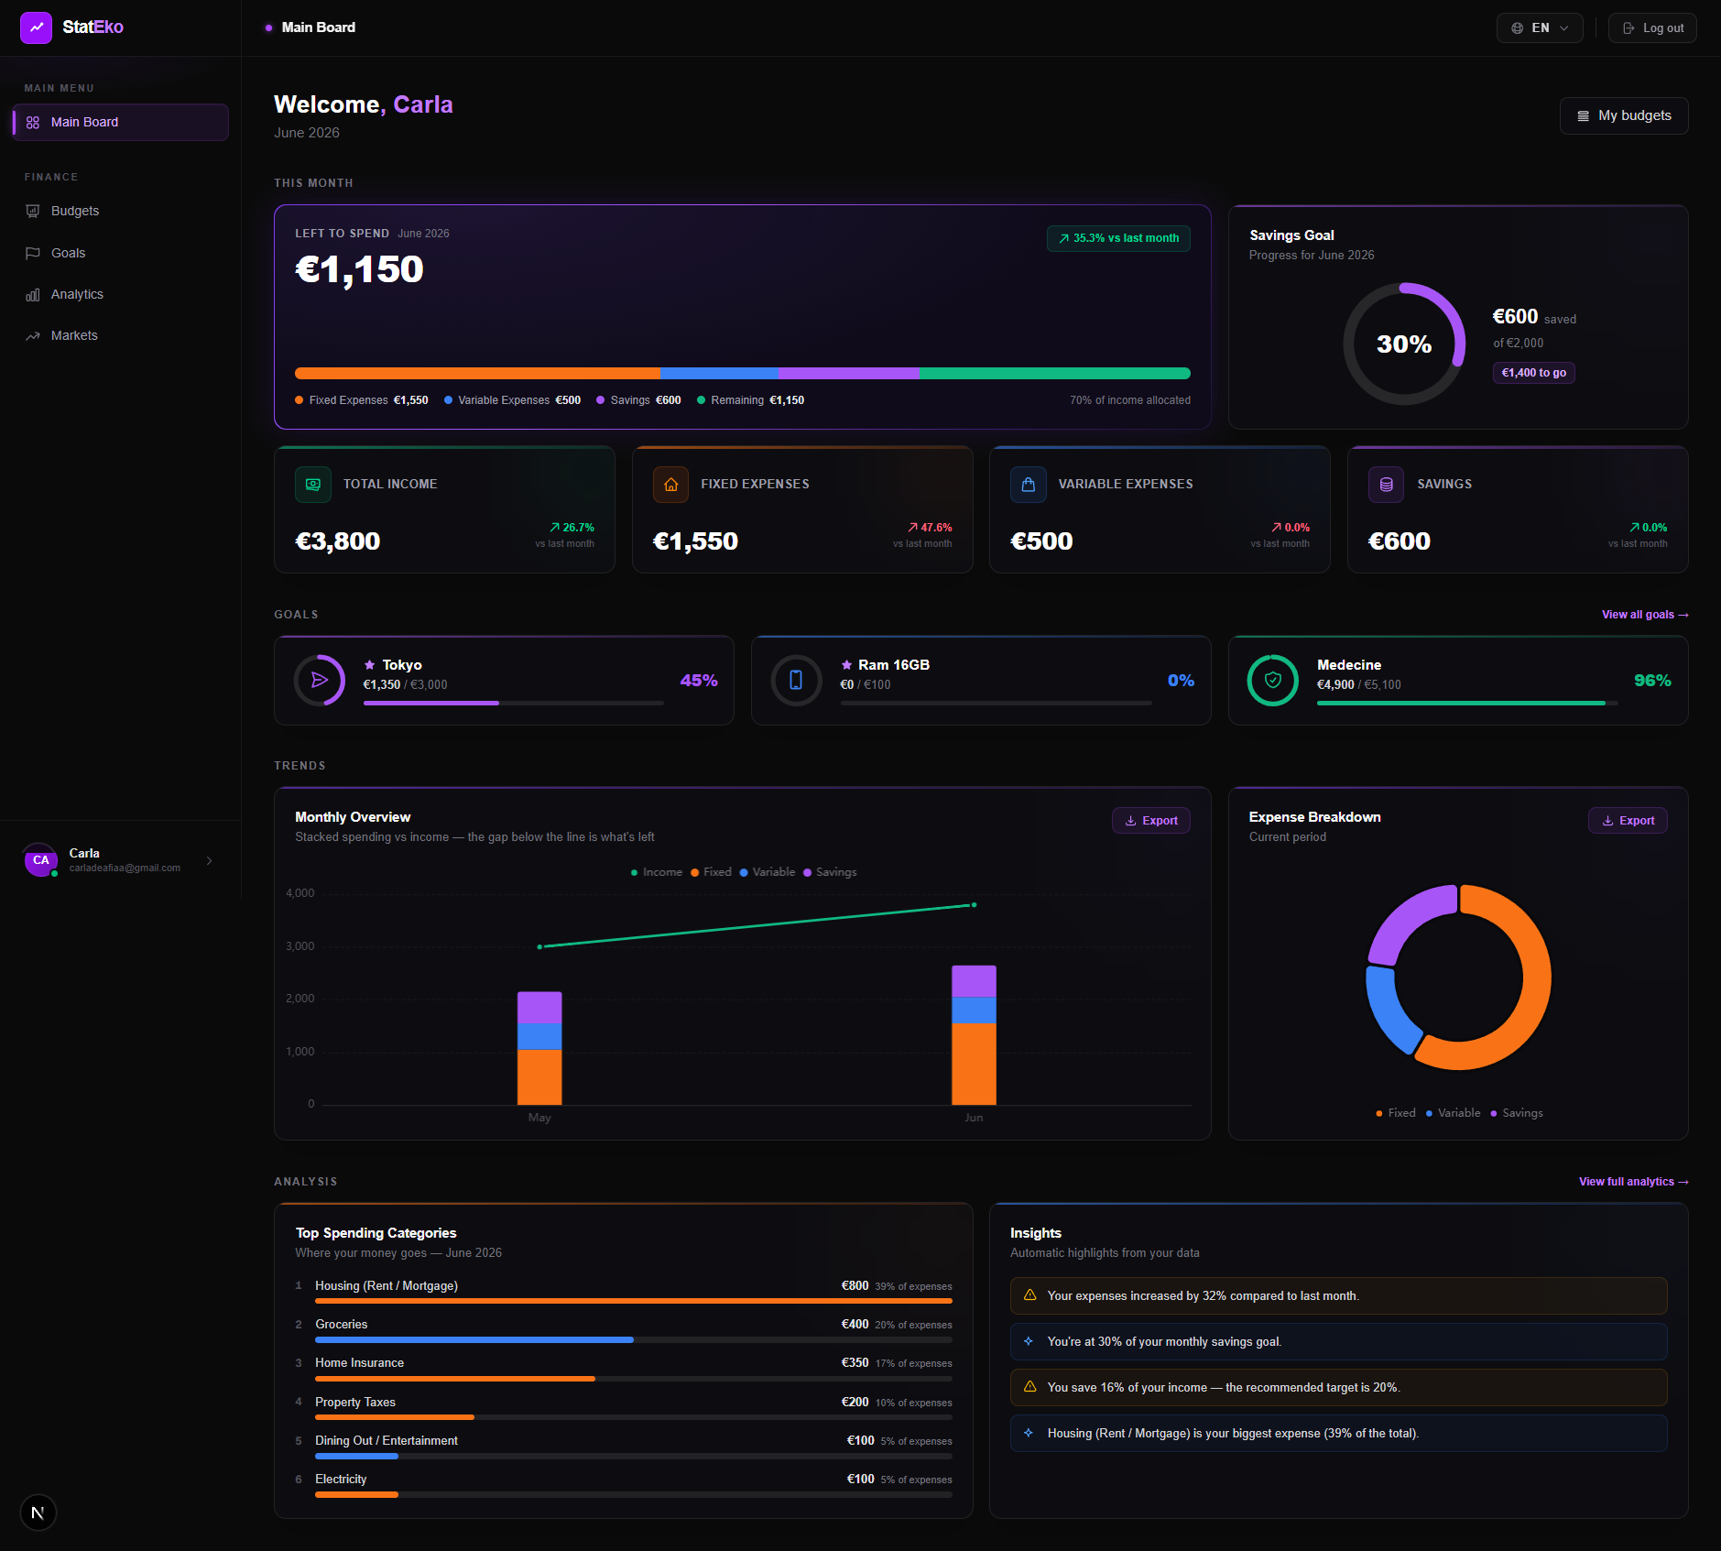Log out of the account

click(1652, 28)
